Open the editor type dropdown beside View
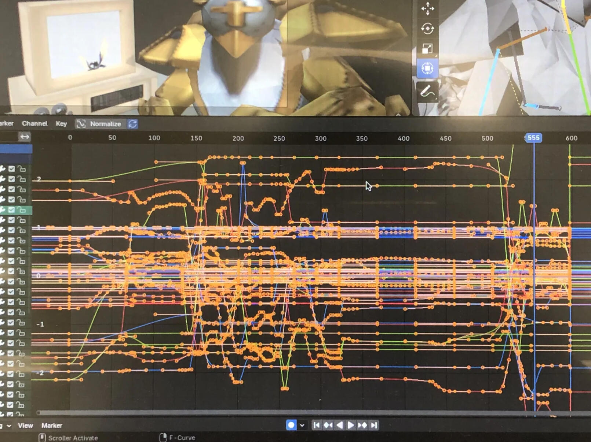Viewport: 591px width, 442px height. tap(6, 426)
